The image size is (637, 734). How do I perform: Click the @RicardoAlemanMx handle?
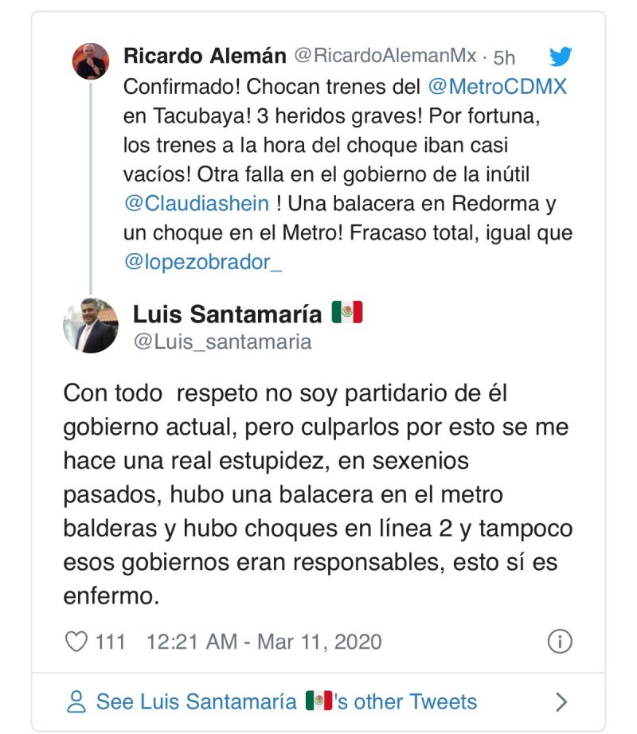[x=385, y=56]
